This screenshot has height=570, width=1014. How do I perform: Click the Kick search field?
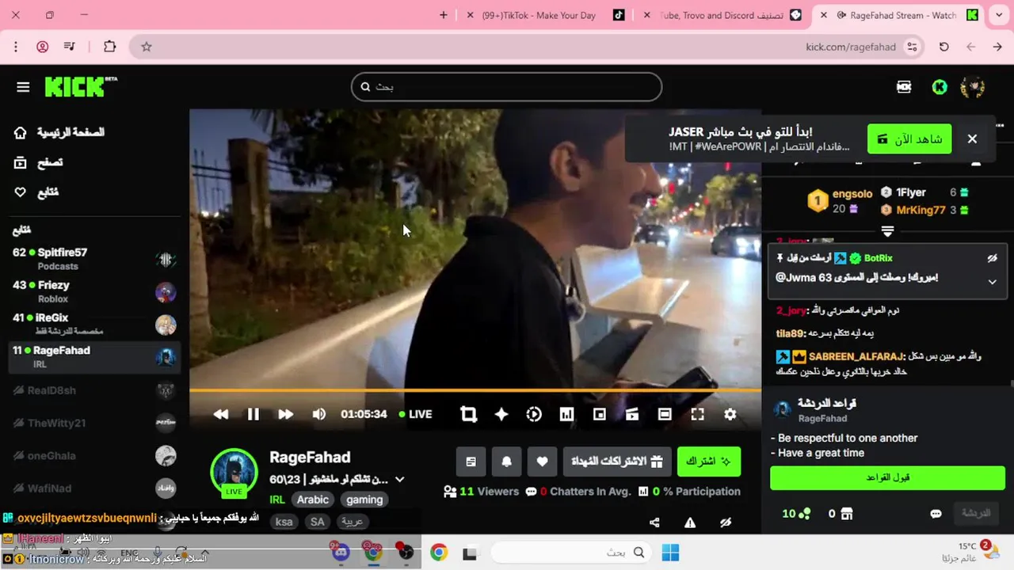point(506,87)
